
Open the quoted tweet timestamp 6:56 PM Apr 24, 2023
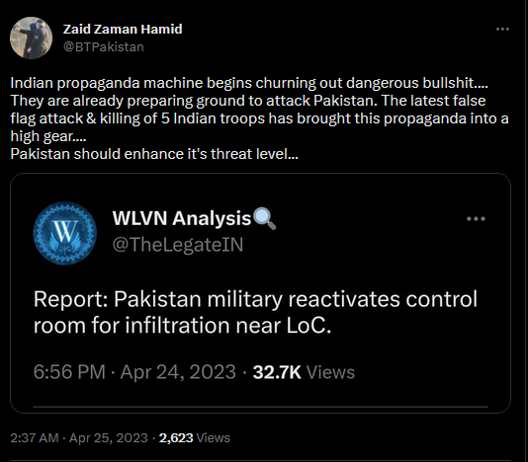point(134,372)
